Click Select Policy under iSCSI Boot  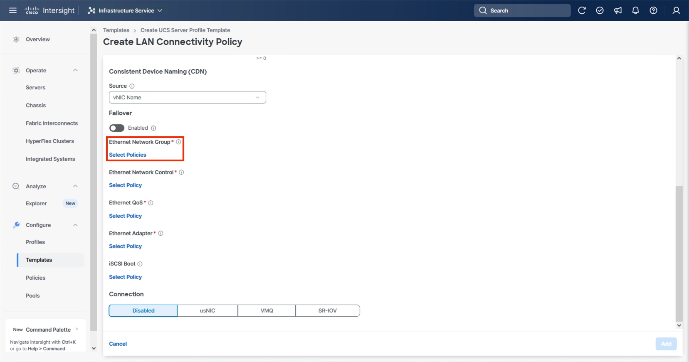tap(125, 277)
